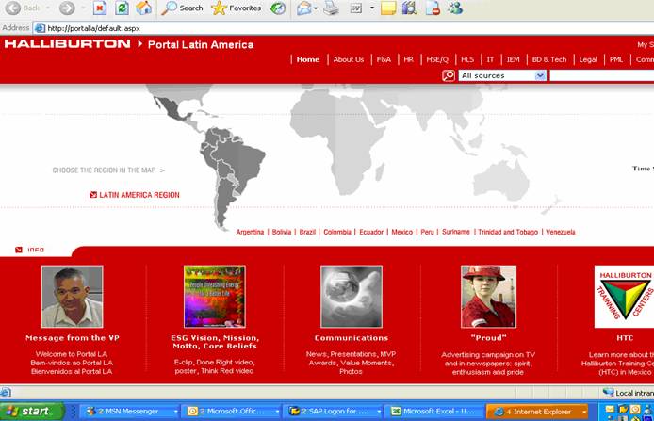This screenshot has height=421, width=654.
Task: Click the browser Back button
Action: pos(22,8)
